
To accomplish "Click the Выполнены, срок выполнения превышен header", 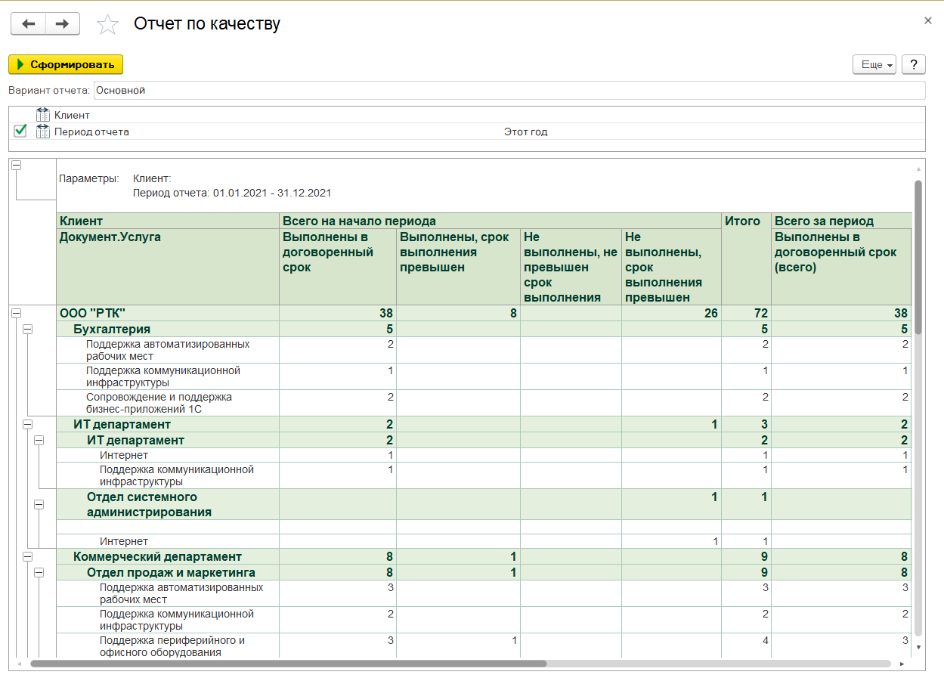I will point(458,268).
